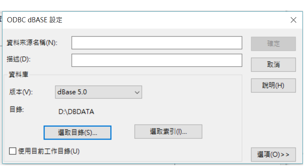Image resolution: width=305 pixels, height=167 pixels.
Task: Click the 資料來源名稱(N): label
Action: click(32, 43)
